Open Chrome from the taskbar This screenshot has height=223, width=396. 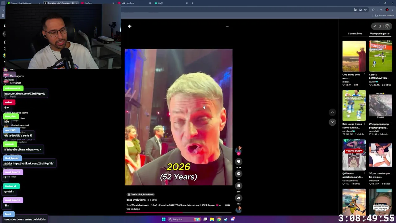pos(219,219)
